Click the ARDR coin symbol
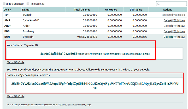Viewport: 188px width, 109px height. click(x=8, y=26)
